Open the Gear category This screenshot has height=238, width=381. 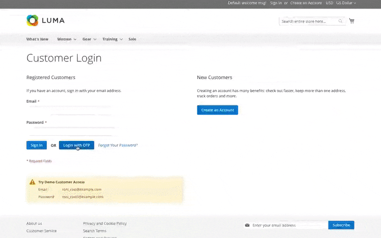[x=87, y=39]
